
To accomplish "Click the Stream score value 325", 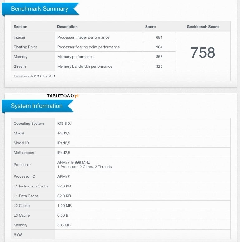I will tap(159, 66).
